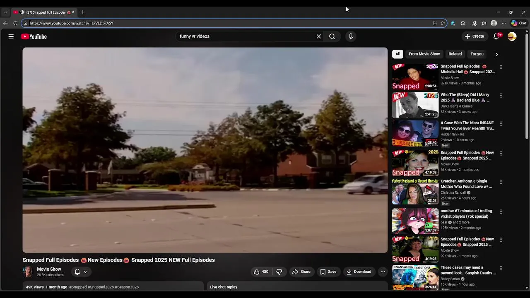530x298 pixels.
Task: Open a new browser tab
Action: (x=83, y=12)
